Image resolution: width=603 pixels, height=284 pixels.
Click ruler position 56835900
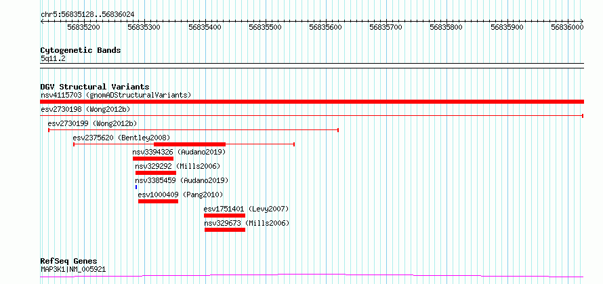pyautogui.click(x=507, y=27)
